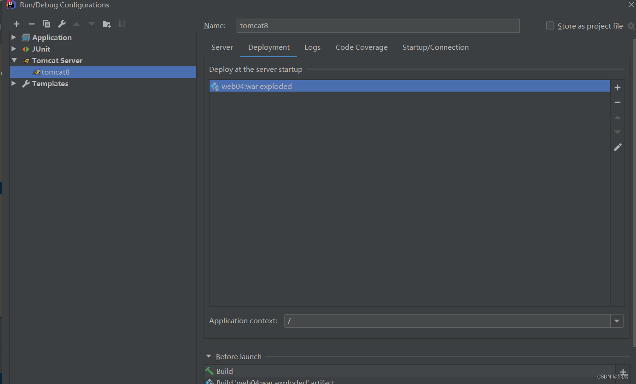Edit artifact with pencil icon

click(618, 147)
